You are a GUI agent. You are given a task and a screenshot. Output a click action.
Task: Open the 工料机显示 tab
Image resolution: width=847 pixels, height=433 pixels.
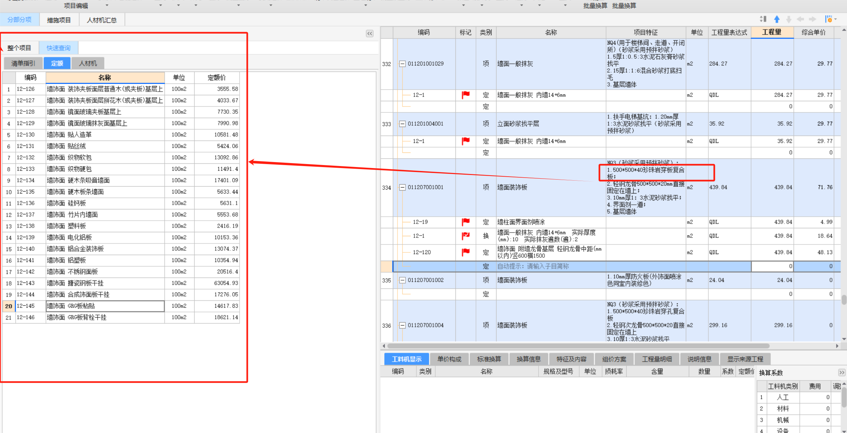(406, 359)
